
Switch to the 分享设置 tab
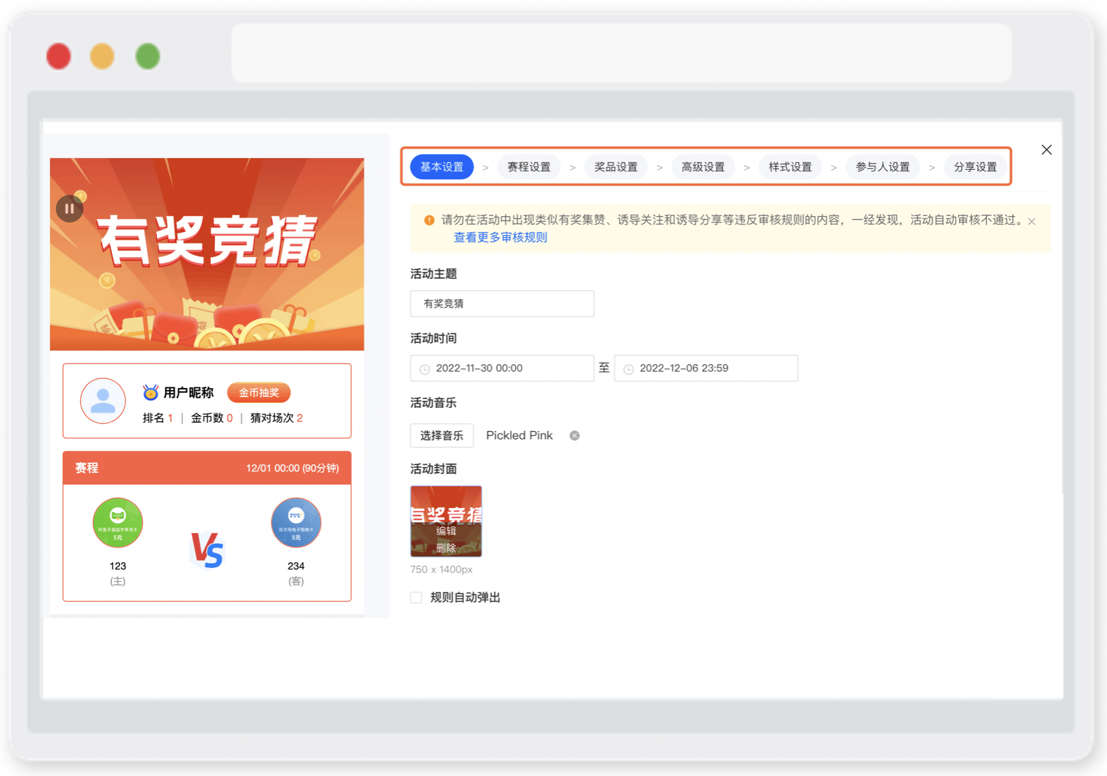(x=975, y=167)
